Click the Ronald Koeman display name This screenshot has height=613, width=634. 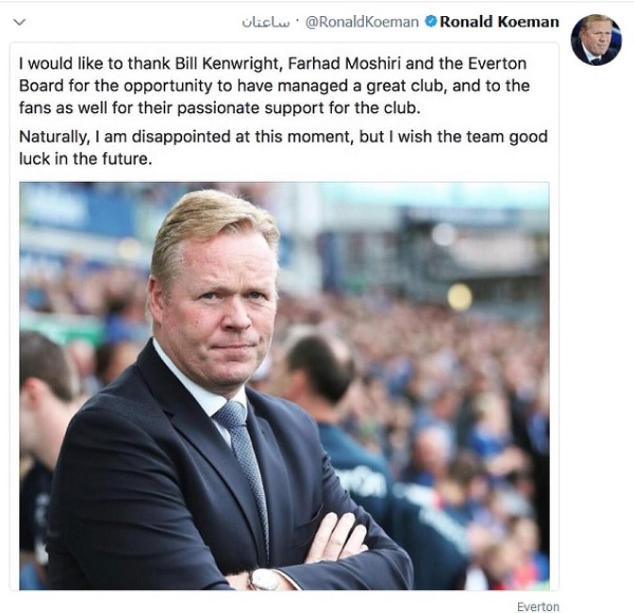(500, 22)
